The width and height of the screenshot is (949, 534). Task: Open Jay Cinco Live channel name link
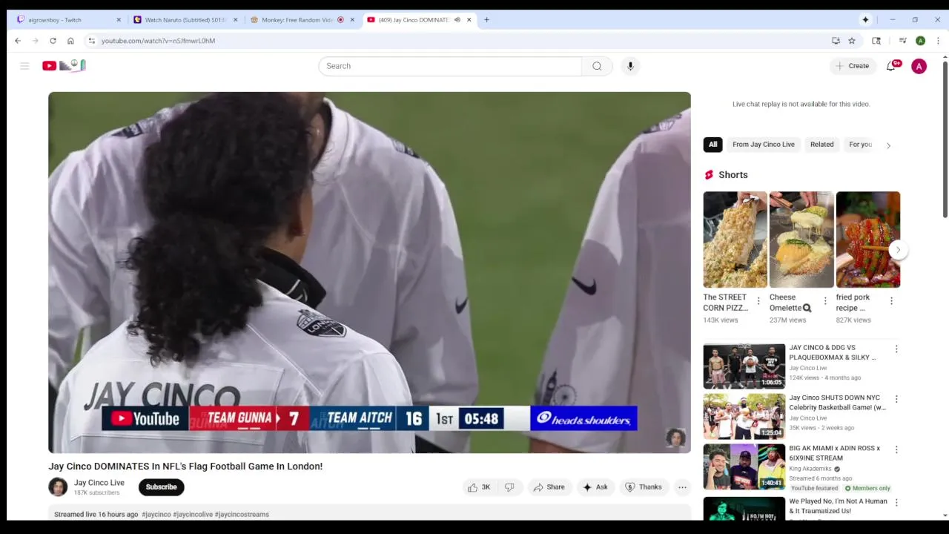pos(99,483)
